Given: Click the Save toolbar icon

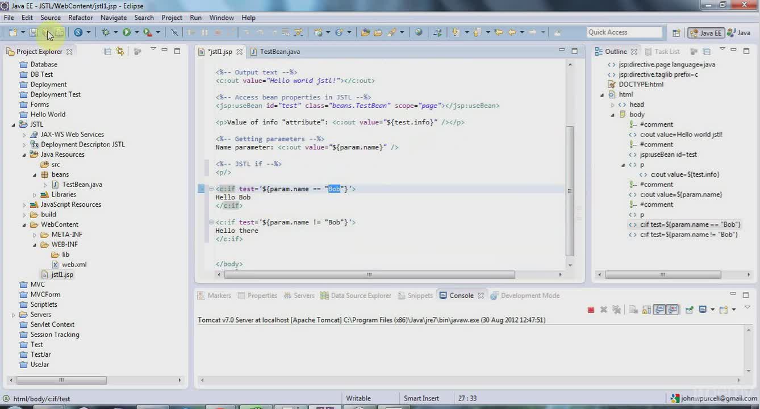Looking at the screenshot, I should coord(34,32).
